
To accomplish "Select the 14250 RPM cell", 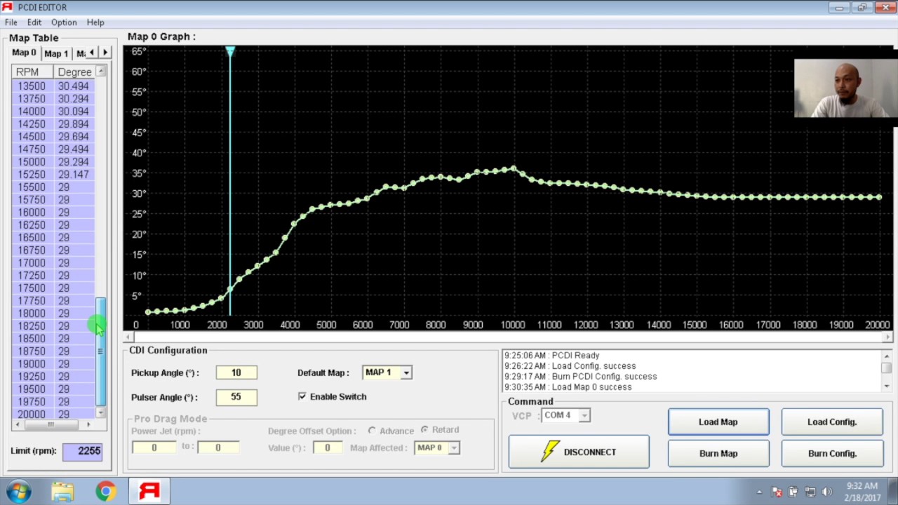I will tap(32, 124).
